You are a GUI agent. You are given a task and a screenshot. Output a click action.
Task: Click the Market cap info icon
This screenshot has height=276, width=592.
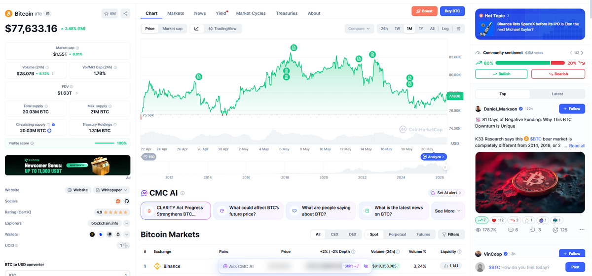coord(77,48)
